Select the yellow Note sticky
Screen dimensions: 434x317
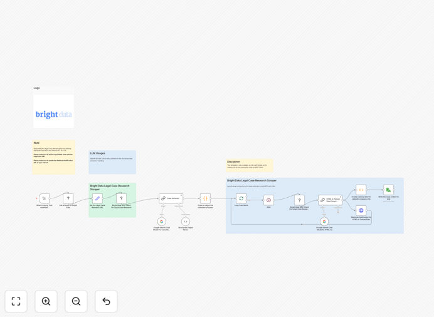pyautogui.click(x=54, y=157)
